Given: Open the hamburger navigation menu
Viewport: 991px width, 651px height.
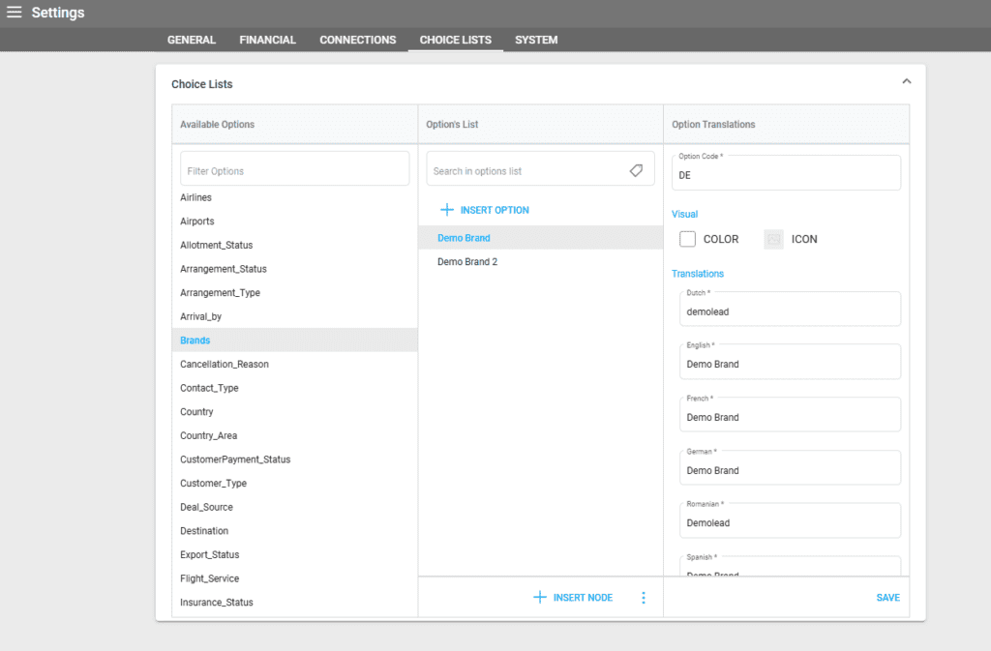Looking at the screenshot, I should (15, 13).
